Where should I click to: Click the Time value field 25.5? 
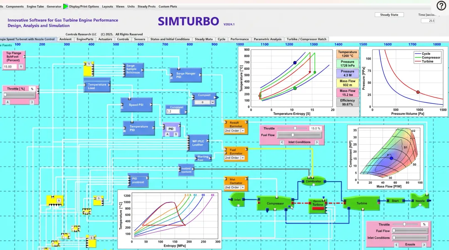click(428, 21)
